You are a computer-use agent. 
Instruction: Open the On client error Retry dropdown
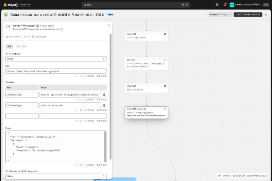click(56, 176)
